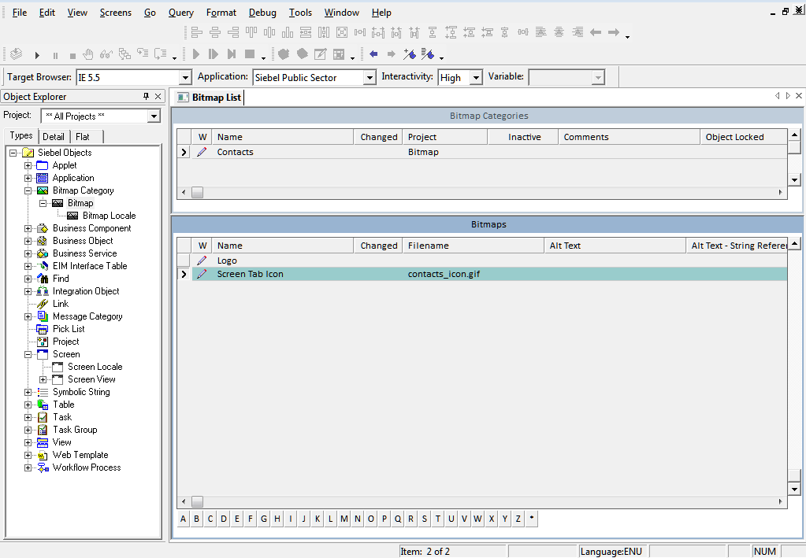This screenshot has height=558, width=806.
Task: Click the Align Tops format icon
Action: pos(251,33)
